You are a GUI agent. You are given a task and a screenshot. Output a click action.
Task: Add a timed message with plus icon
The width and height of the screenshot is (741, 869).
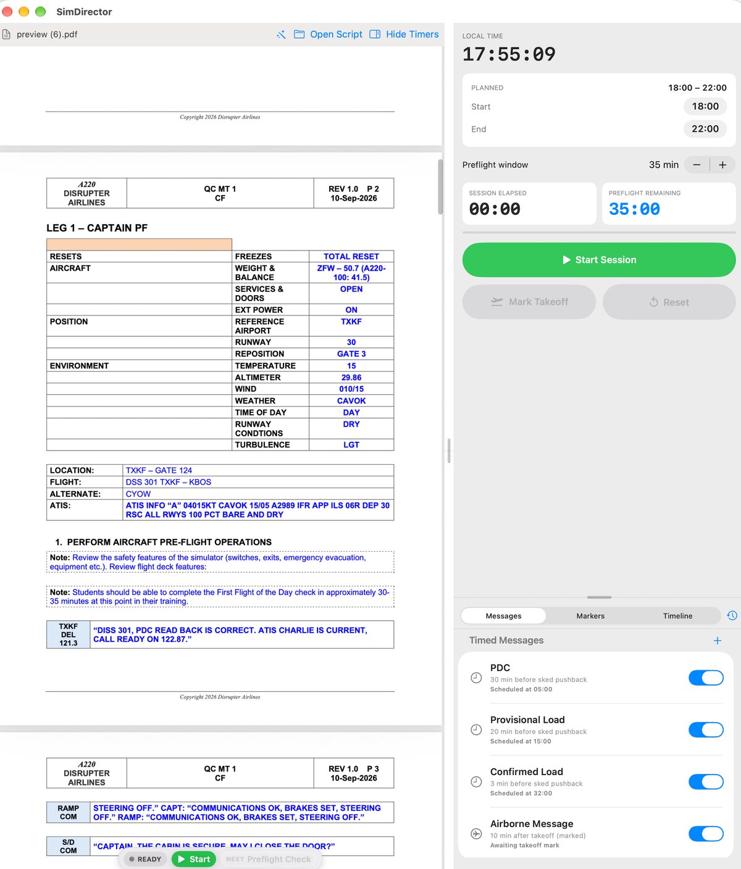click(x=718, y=641)
